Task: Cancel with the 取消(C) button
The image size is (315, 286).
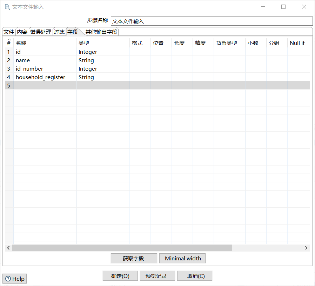Action: click(194, 276)
